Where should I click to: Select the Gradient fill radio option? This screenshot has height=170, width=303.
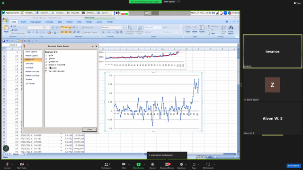click(x=46, y=62)
